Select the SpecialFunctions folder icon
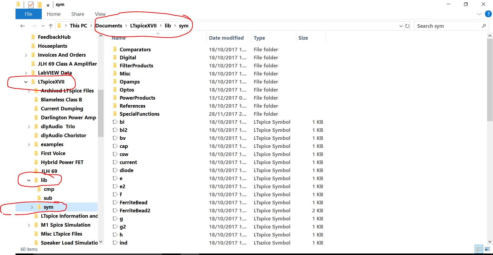 (115, 114)
